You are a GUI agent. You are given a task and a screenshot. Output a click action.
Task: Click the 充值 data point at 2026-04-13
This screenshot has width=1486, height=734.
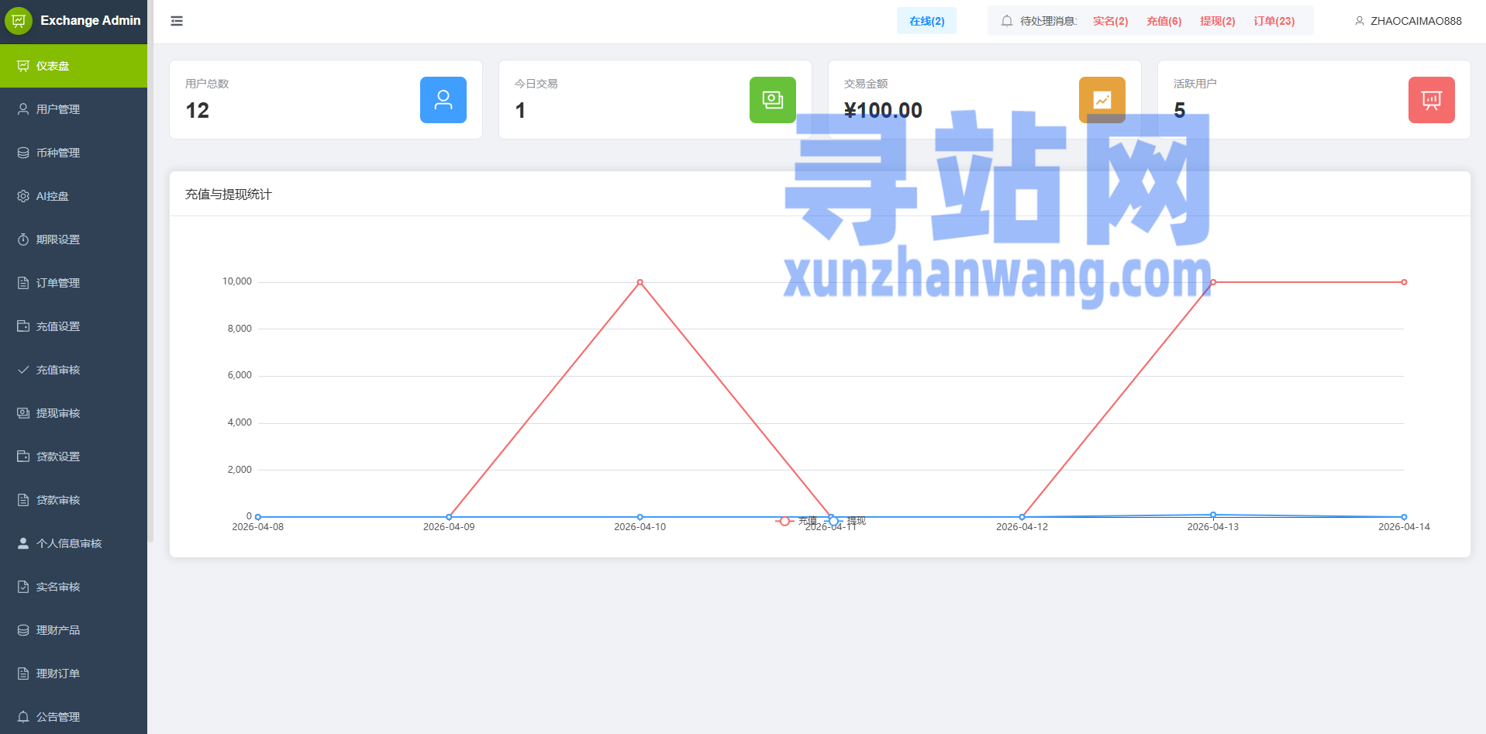click(1213, 282)
